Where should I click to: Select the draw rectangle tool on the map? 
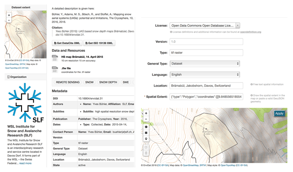click(x=146, y=133)
